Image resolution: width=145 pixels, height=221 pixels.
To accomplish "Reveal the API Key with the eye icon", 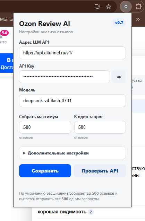I will [119, 77].
